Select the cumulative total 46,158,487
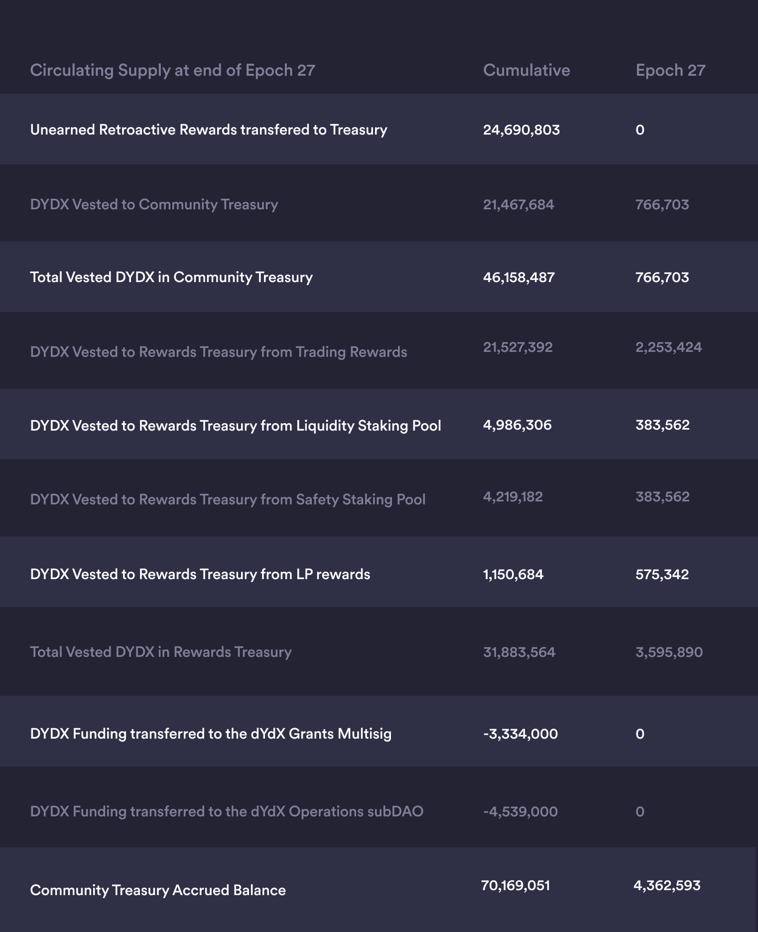Viewport: 758px width, 932px height. [519, 277]
